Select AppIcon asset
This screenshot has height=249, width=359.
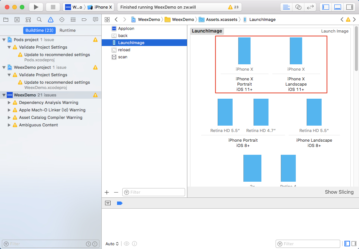pos(144,29)
